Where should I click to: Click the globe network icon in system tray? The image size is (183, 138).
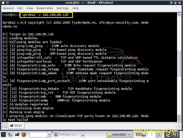pyautogui.click(x=144, y=135)
